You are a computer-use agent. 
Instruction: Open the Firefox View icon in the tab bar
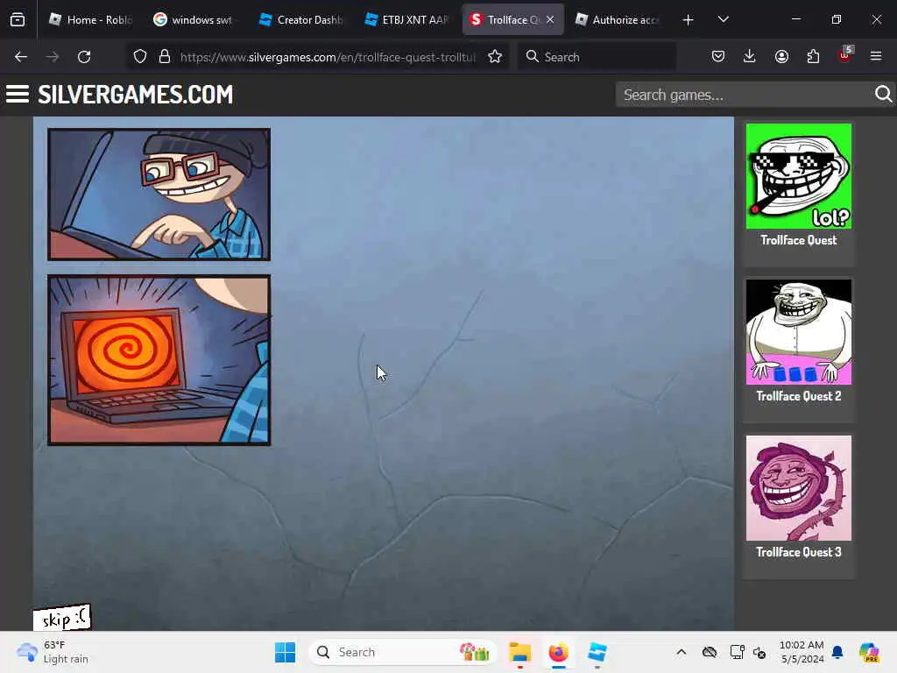[x=18, y=20]
